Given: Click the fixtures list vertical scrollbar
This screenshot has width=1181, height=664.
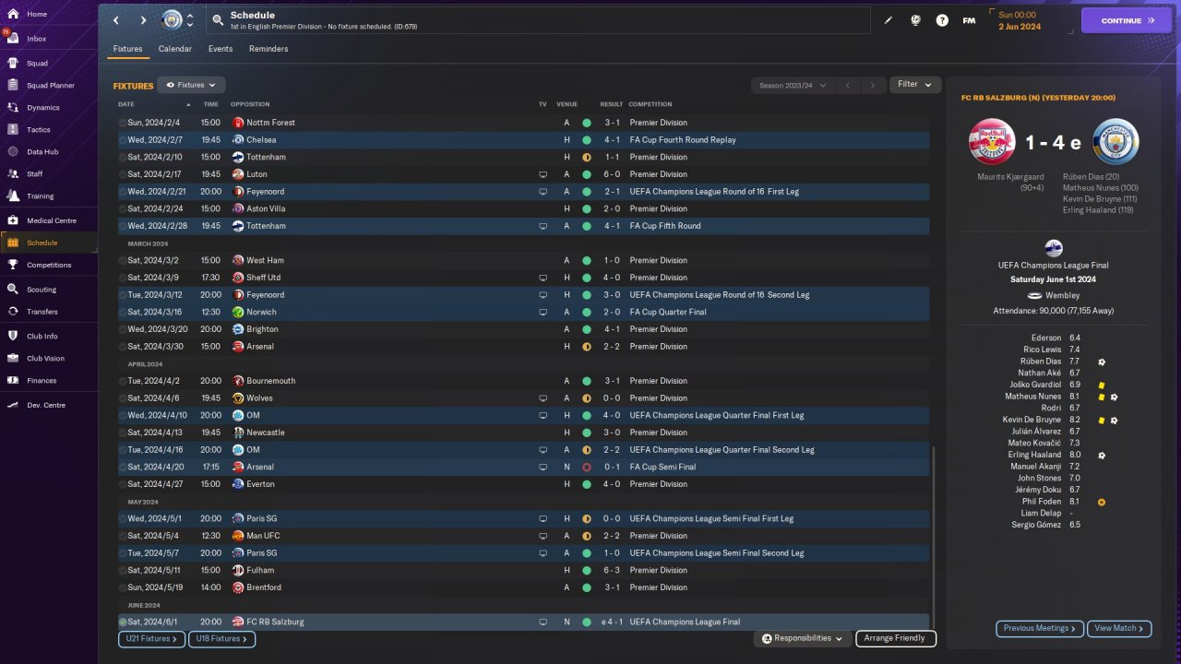Looking at the screenshot, I should click(934, 538).
